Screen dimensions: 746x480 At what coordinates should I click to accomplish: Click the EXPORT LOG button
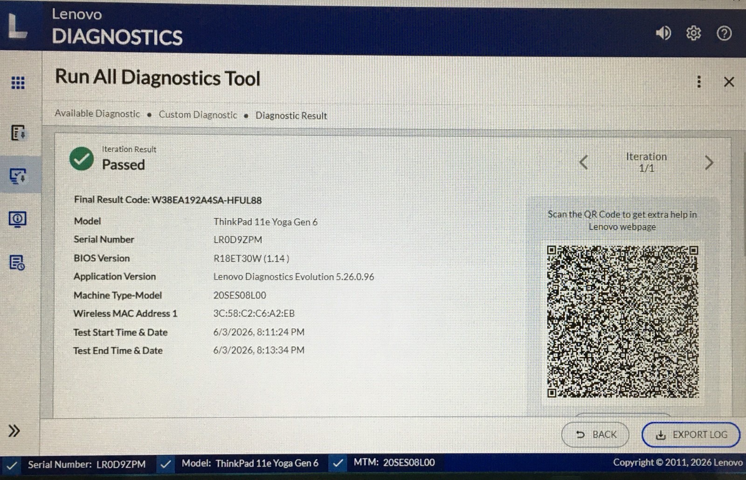tap(691, 434)
